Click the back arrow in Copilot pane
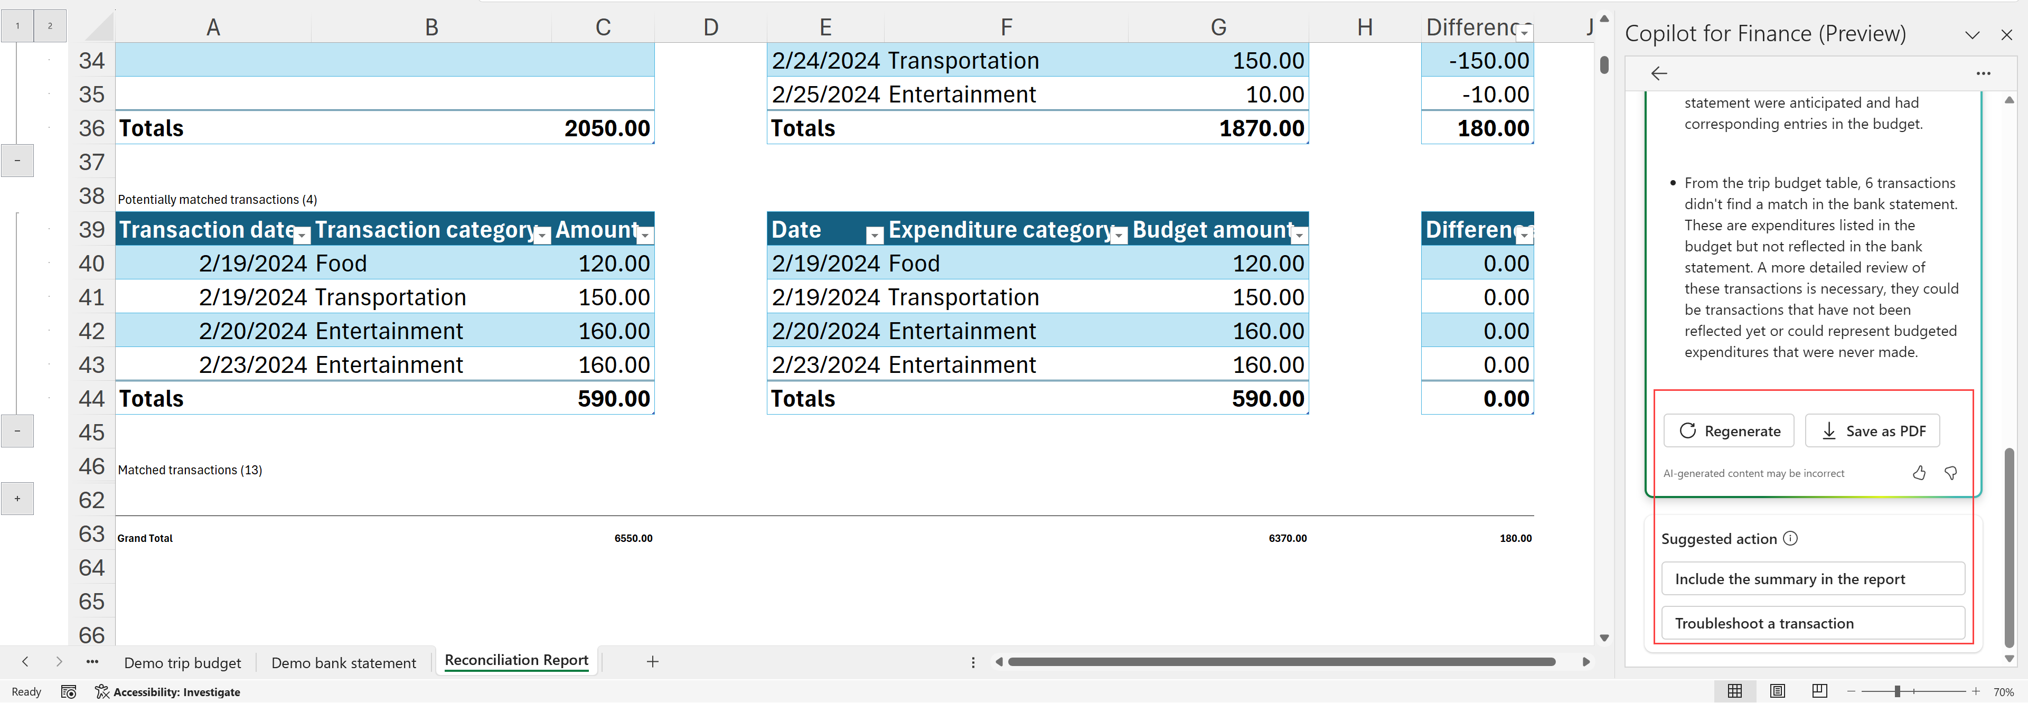This screenshot has height=703, width=2028. click(1659, 73)
